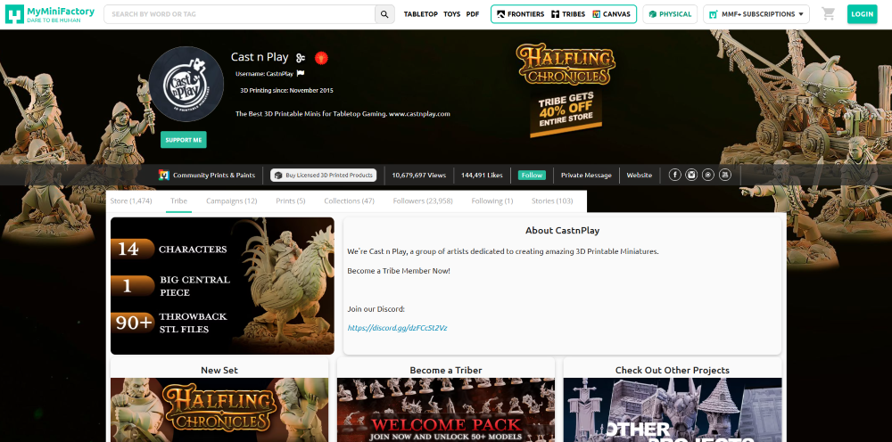Open the MyMiniFactory home logo
This screenshot has height=442, width=892.
tap(50, 14)
